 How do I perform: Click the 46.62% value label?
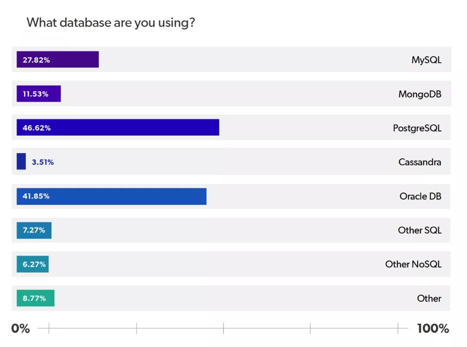[x=37, y=128]
